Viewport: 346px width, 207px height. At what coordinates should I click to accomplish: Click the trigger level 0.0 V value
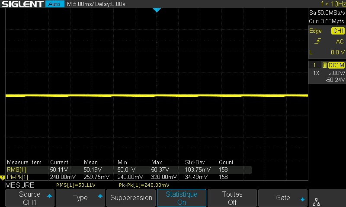[x=338, y=52]
